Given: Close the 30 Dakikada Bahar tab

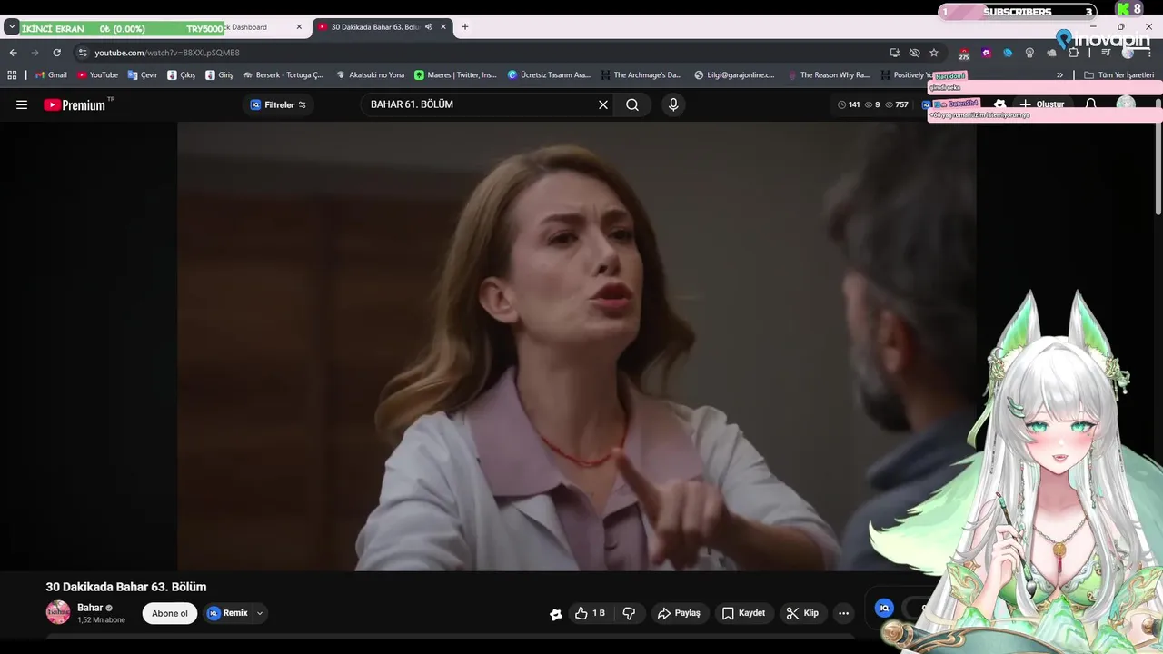Looking at the screenshot, I should point(443,27).
